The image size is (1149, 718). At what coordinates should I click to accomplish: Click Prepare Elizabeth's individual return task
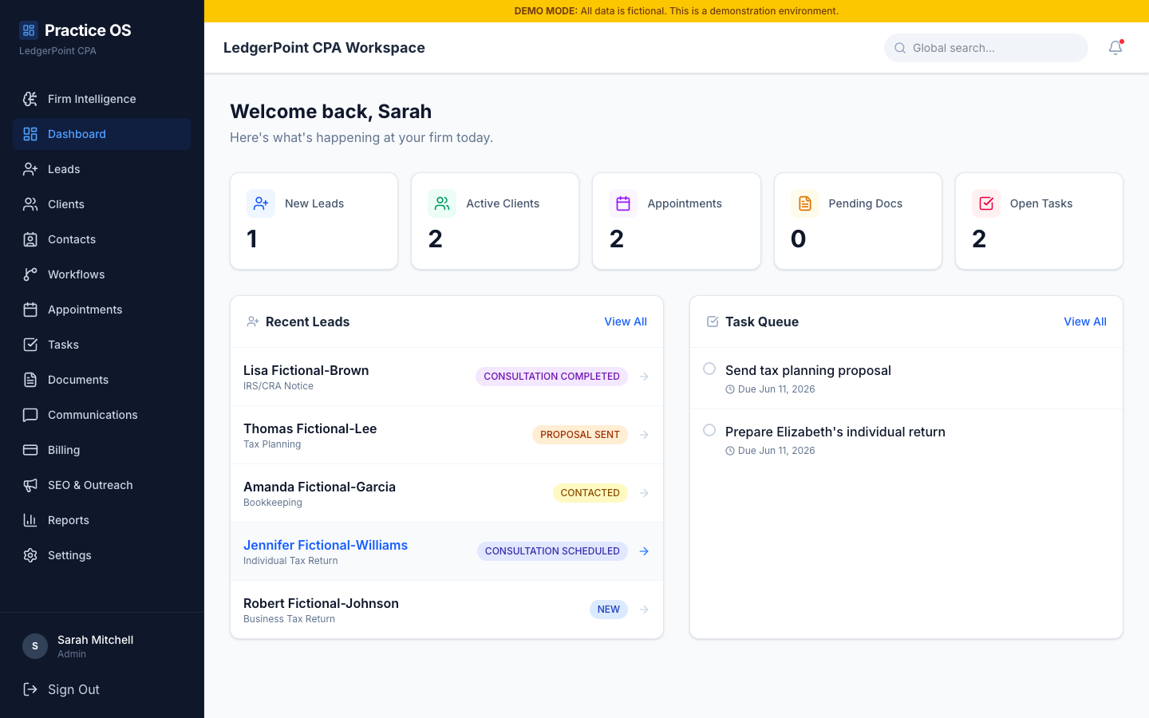tap(835, 432)
